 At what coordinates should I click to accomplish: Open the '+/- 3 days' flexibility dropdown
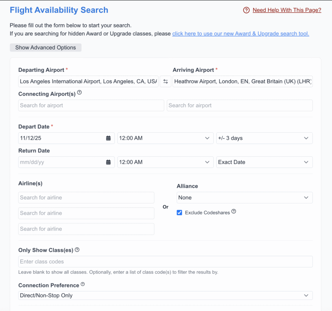[x=264, y=138]
